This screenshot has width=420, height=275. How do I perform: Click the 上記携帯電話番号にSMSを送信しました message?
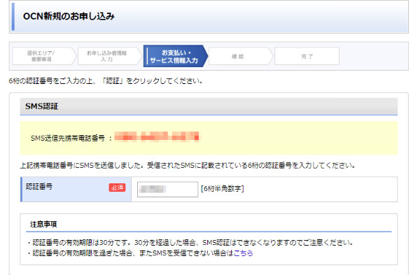[x=188, y=165]
